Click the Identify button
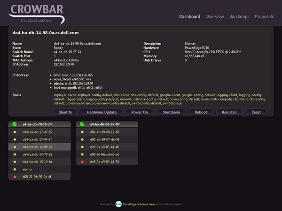Screen dimensions: 282x211 tap(65, 112)
